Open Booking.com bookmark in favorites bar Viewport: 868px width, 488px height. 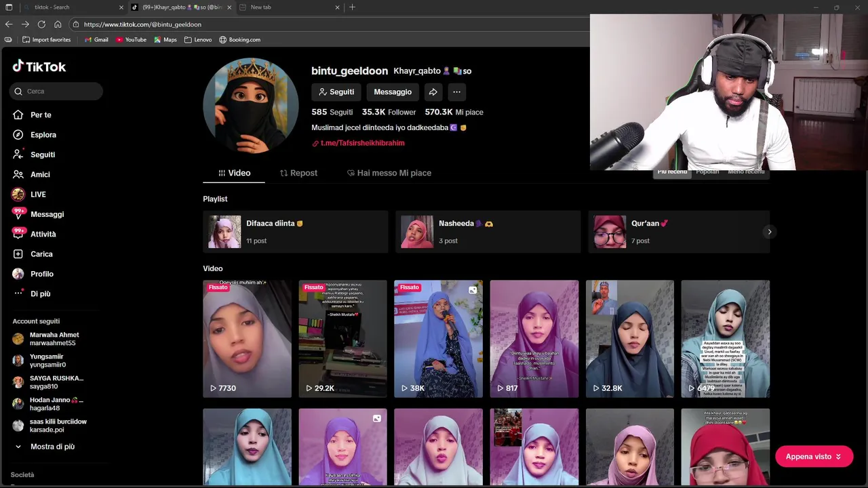click(x=240, y=40)
